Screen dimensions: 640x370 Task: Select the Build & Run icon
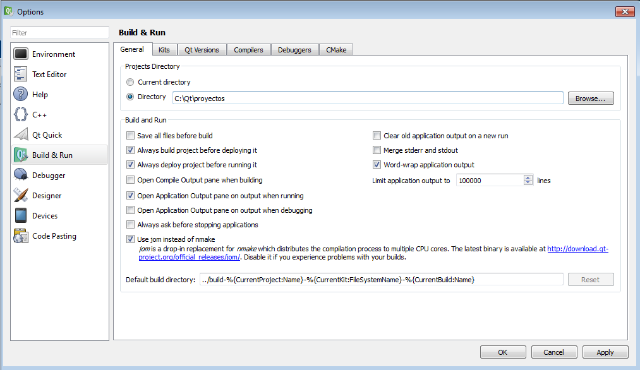[x=21, y=155]
